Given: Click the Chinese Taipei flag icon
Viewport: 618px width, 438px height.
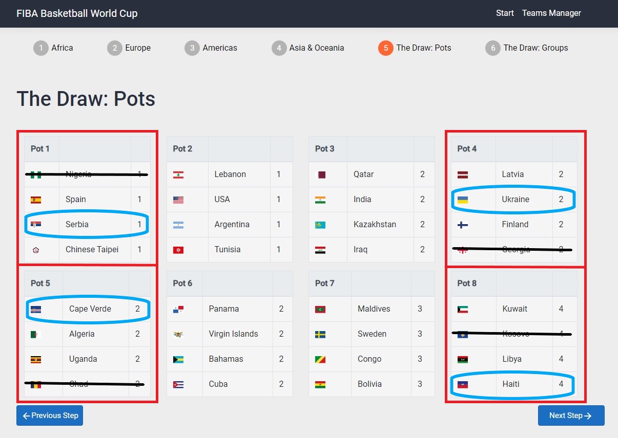Looking at the screenshot, I should (36, 250).
